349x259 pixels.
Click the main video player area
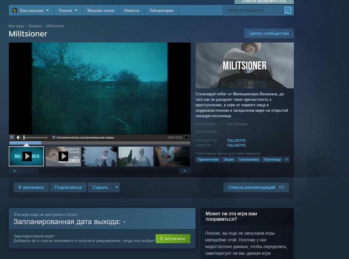(100, 88)
